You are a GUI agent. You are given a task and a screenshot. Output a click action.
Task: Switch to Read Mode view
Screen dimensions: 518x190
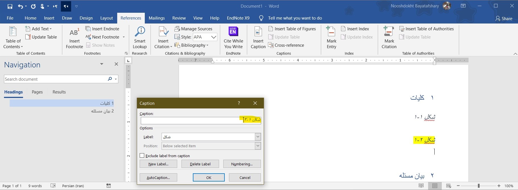pos(421,186)
